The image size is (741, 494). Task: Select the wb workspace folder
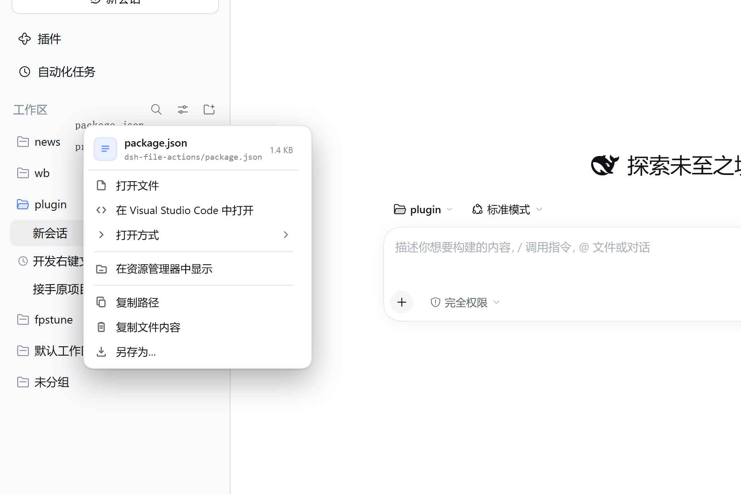click(34, 173)
